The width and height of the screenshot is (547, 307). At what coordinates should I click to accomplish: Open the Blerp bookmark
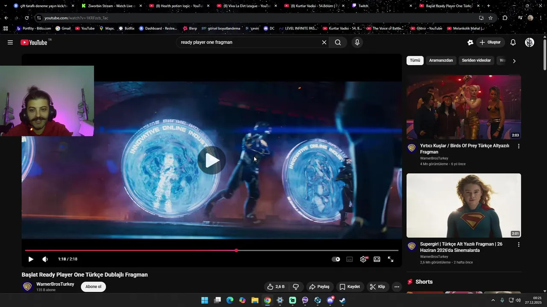coord(190,29)
